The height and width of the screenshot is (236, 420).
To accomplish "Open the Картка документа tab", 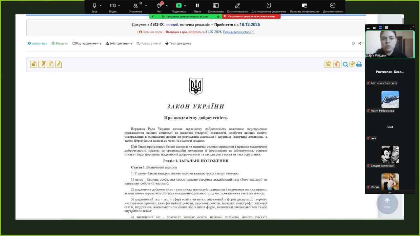I will [87, 43].
